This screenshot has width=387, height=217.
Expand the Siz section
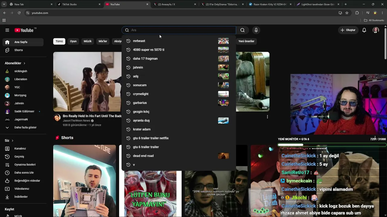click(9, 140)
